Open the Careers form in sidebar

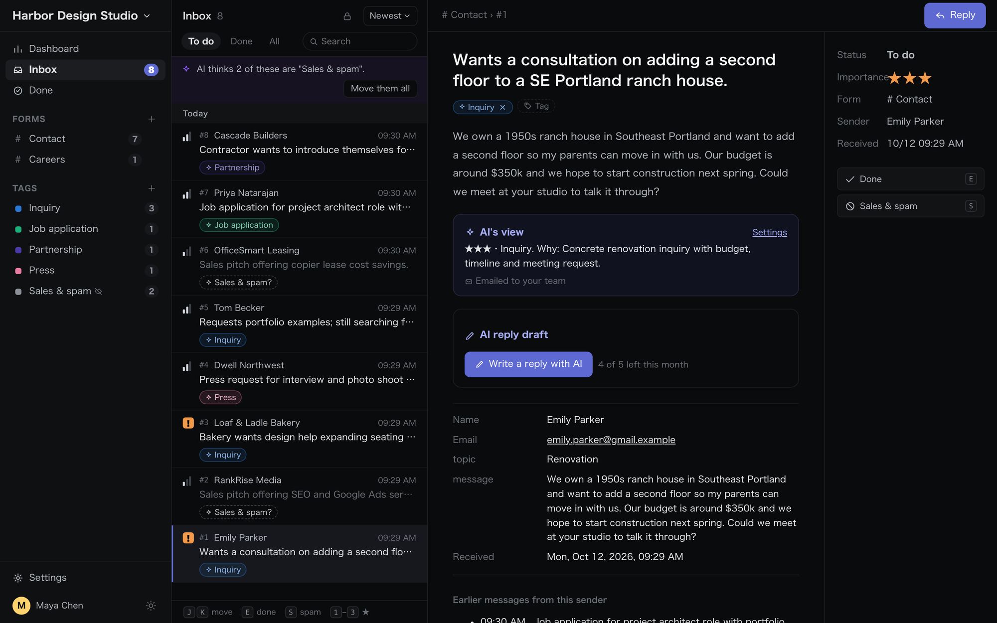(85, 159)
